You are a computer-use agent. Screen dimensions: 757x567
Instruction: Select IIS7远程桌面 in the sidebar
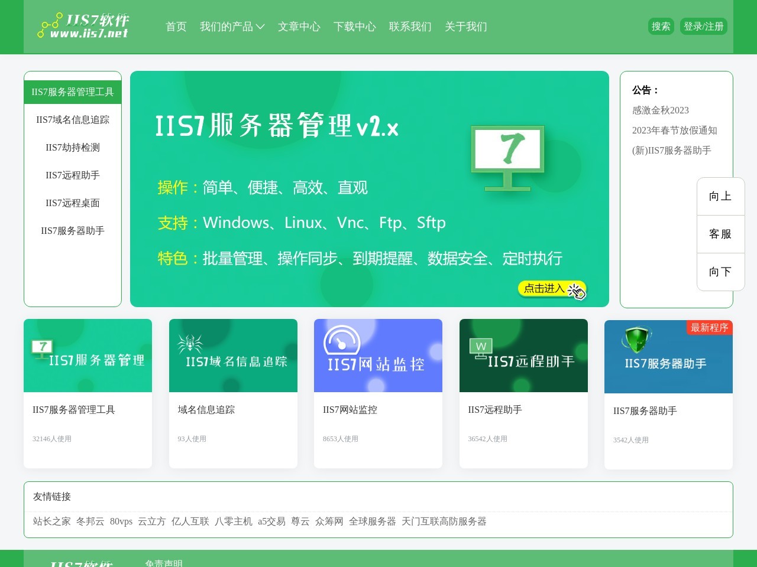point(73,203)
